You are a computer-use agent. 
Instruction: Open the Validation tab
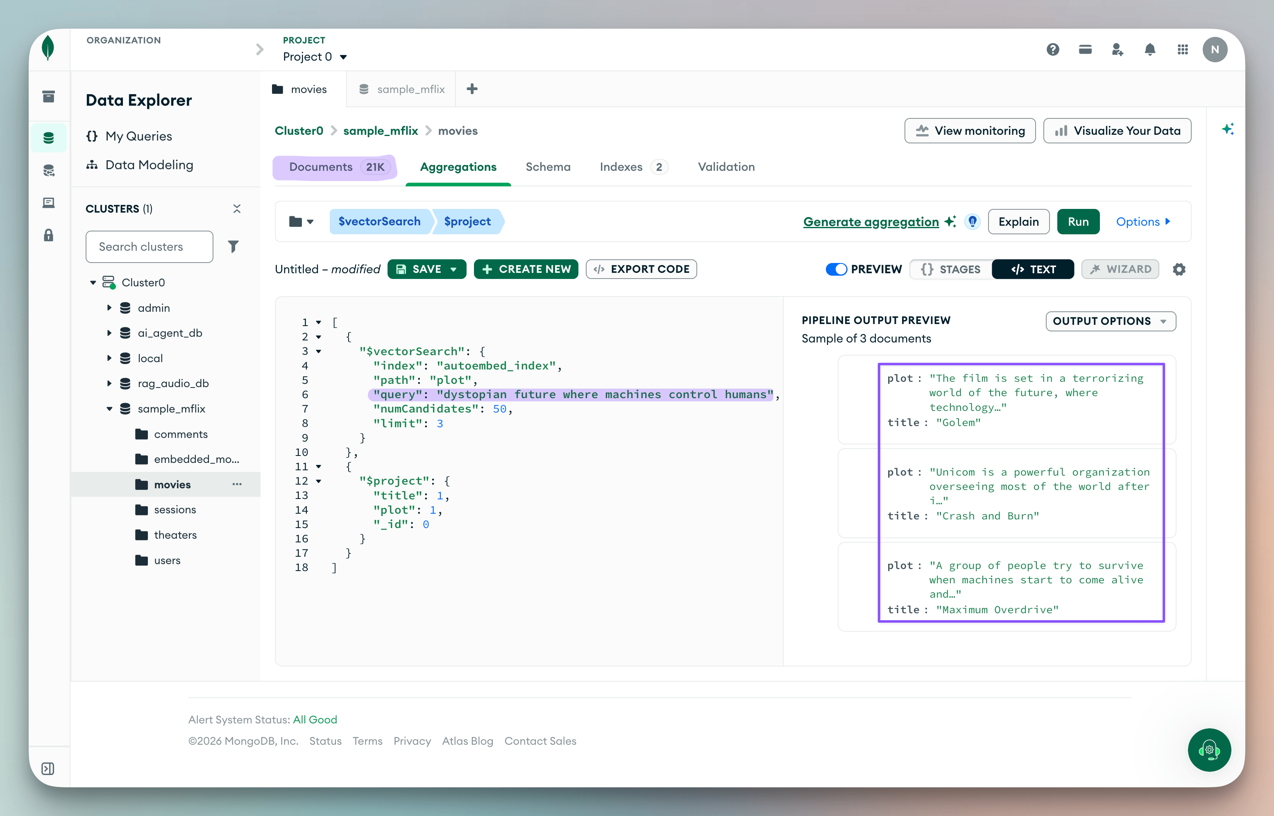coord(726,167)
